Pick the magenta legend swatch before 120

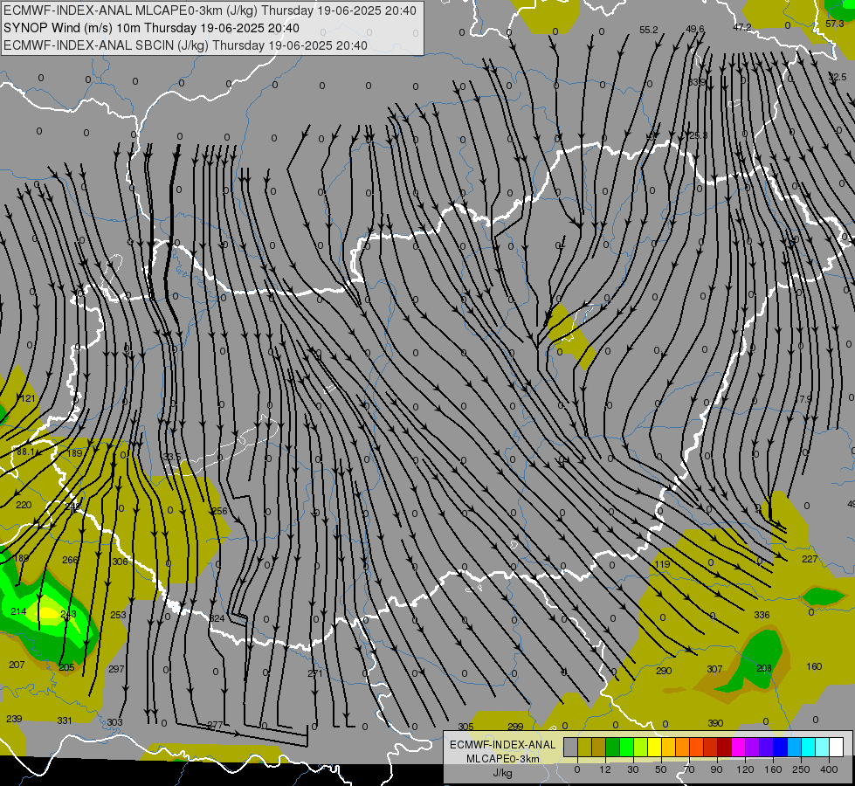(738, 748)
